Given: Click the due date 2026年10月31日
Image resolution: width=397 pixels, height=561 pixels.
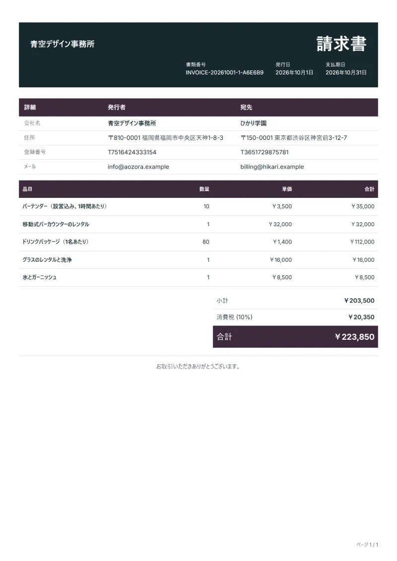Looking at the screenshot, I should (346, 72).
